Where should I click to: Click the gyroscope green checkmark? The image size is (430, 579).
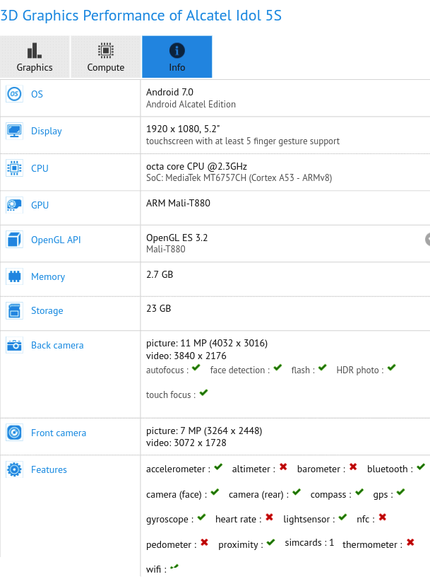[201, 517]
